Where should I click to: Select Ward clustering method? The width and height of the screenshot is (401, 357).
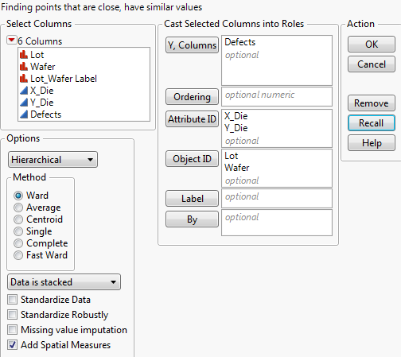(18, 196)
